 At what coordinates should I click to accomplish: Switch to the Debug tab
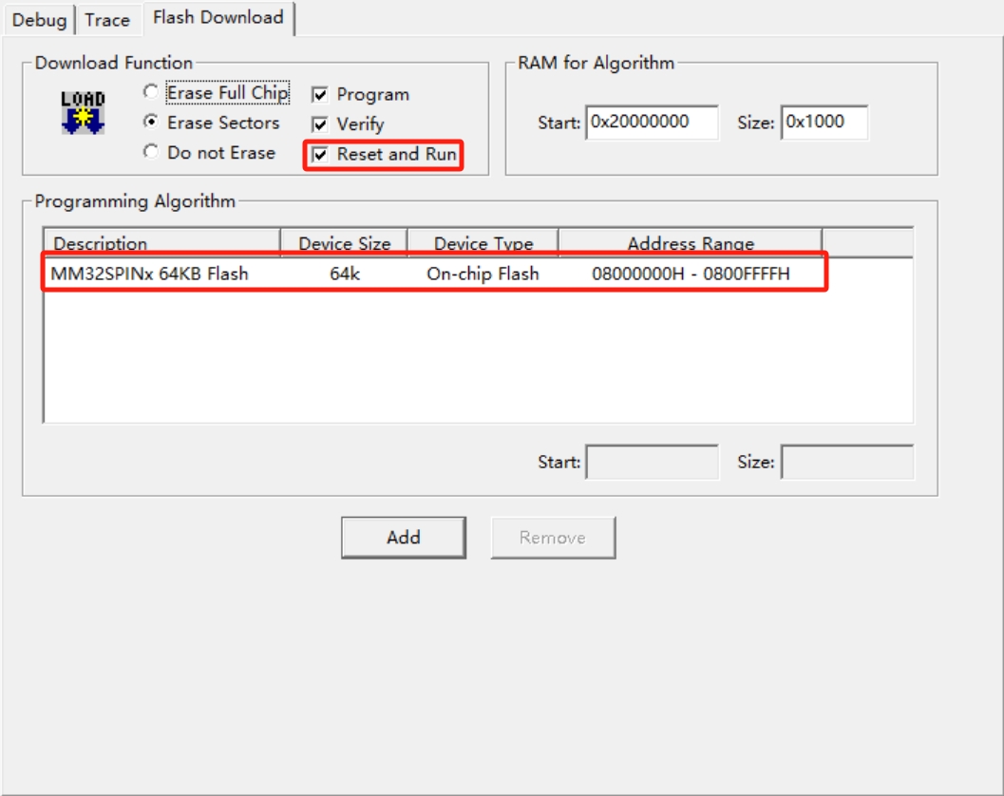click(39, 20)
